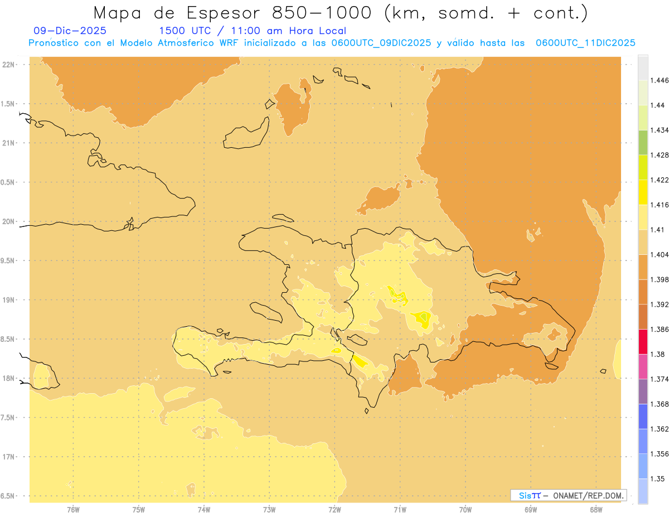Image resolution: width=669 pixels, height=517 pixels.
Task: Click the latitude label '9.5N'
Action: point(8,260)
